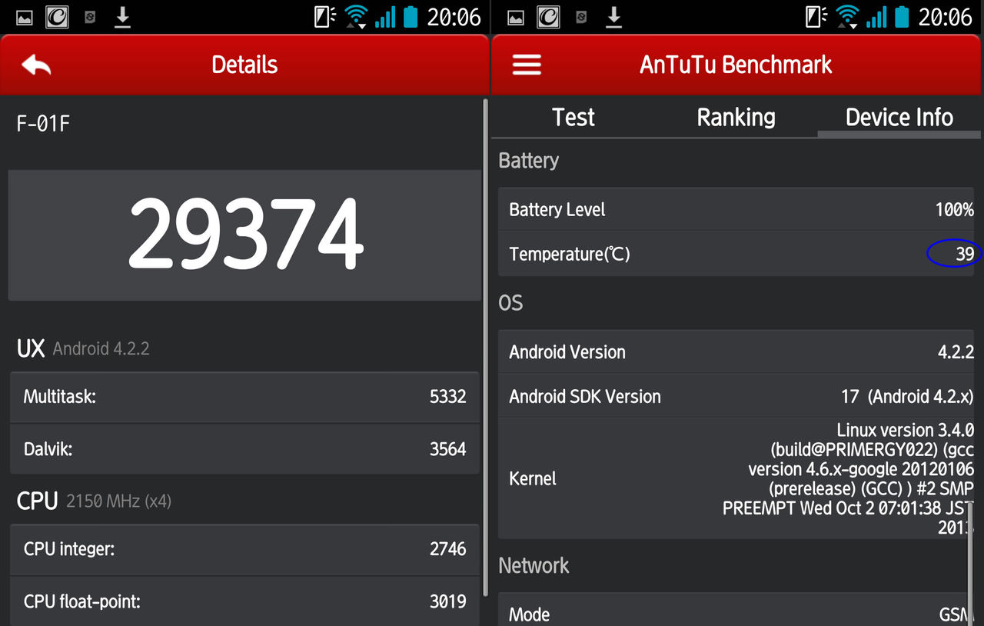This screenshot has height=626, width=984.
Task: Tap the download notification icon on AnTuTu Benchmark screen
Action: [613, 17]
